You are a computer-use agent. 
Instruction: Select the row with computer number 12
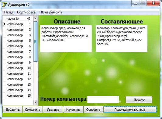tap(17, 79)
